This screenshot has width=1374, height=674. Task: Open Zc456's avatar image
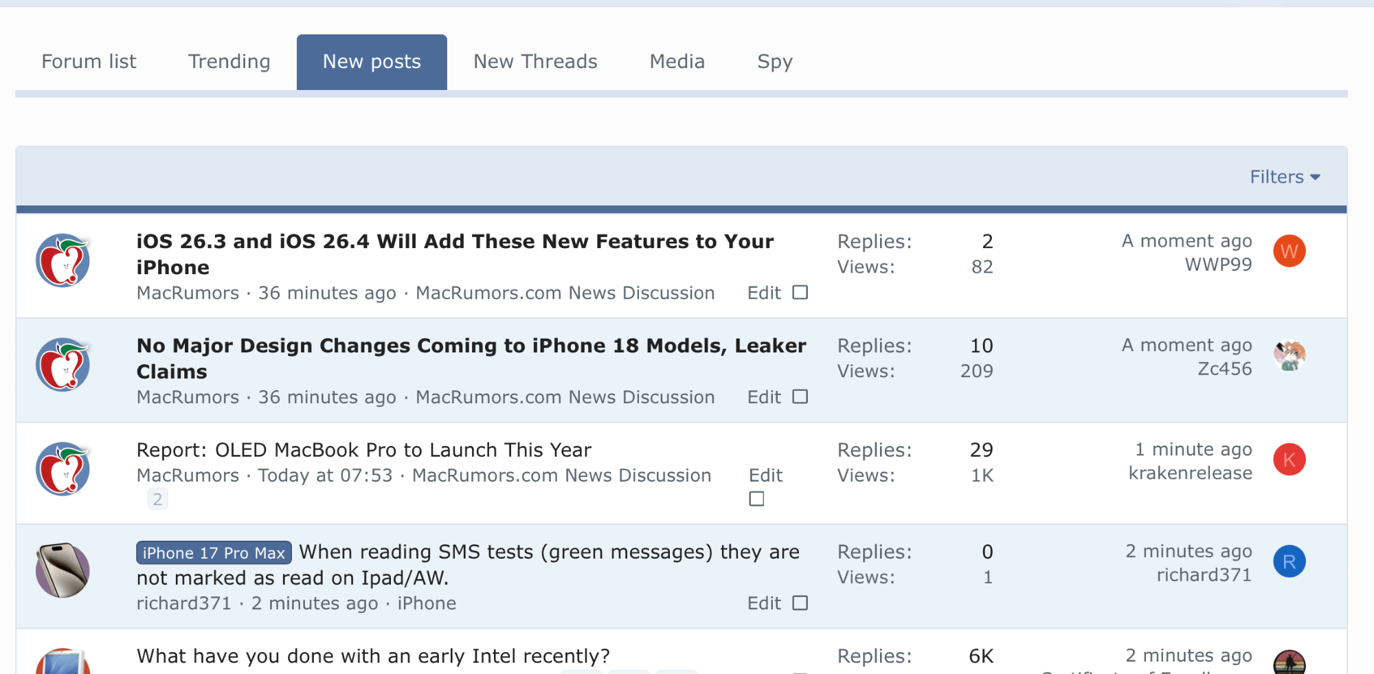click(1289, 356)
